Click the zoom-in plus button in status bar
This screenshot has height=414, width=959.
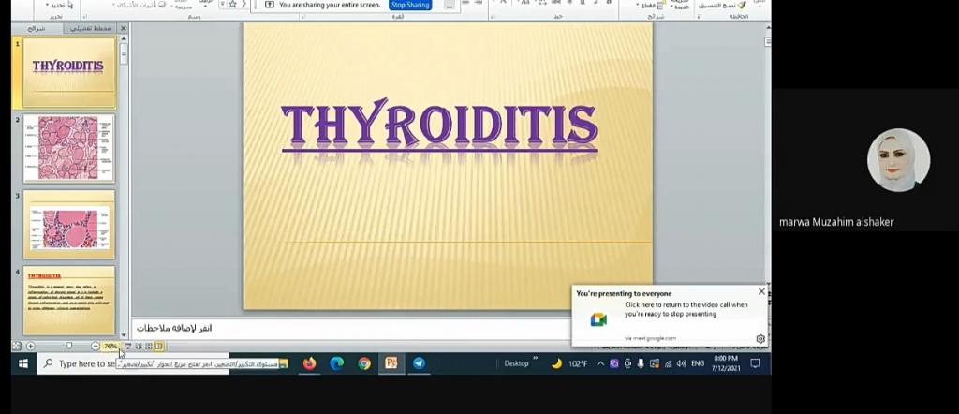click(31, 347)
